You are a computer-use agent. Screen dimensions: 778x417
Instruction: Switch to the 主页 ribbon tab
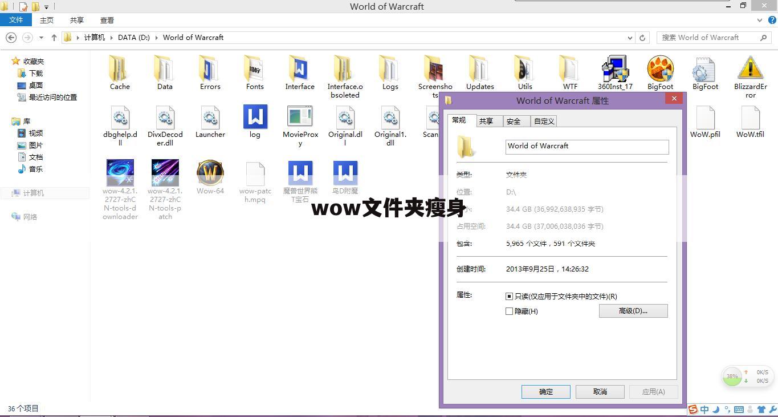point(47,20)
